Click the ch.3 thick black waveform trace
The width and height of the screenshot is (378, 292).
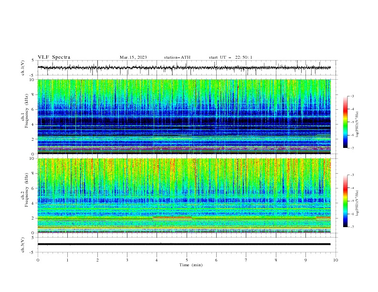tap(184, 244)
